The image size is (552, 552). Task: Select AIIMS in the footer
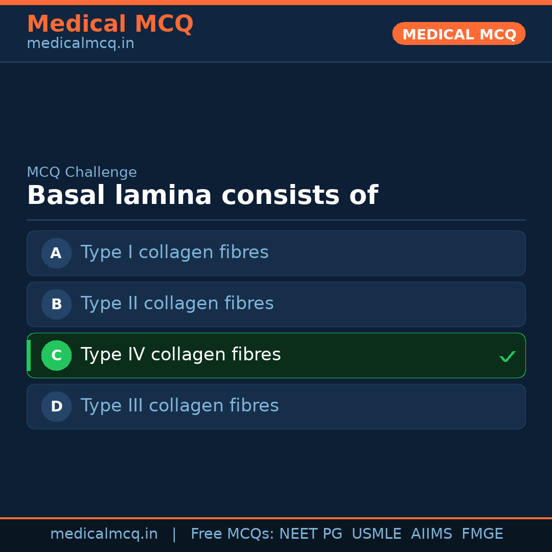click(431, 534)
